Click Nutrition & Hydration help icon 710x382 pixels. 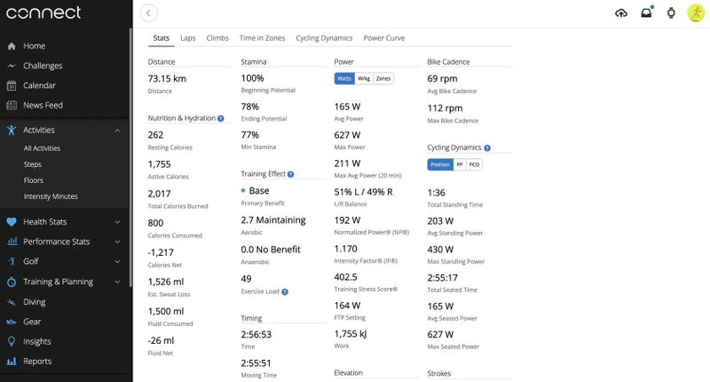click(220, 117)
